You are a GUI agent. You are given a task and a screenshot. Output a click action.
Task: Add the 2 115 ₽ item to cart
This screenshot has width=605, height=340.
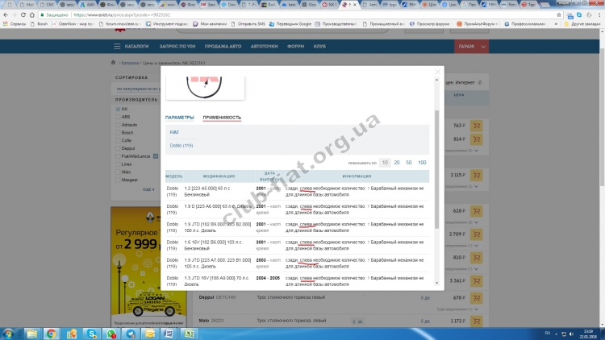476,175
